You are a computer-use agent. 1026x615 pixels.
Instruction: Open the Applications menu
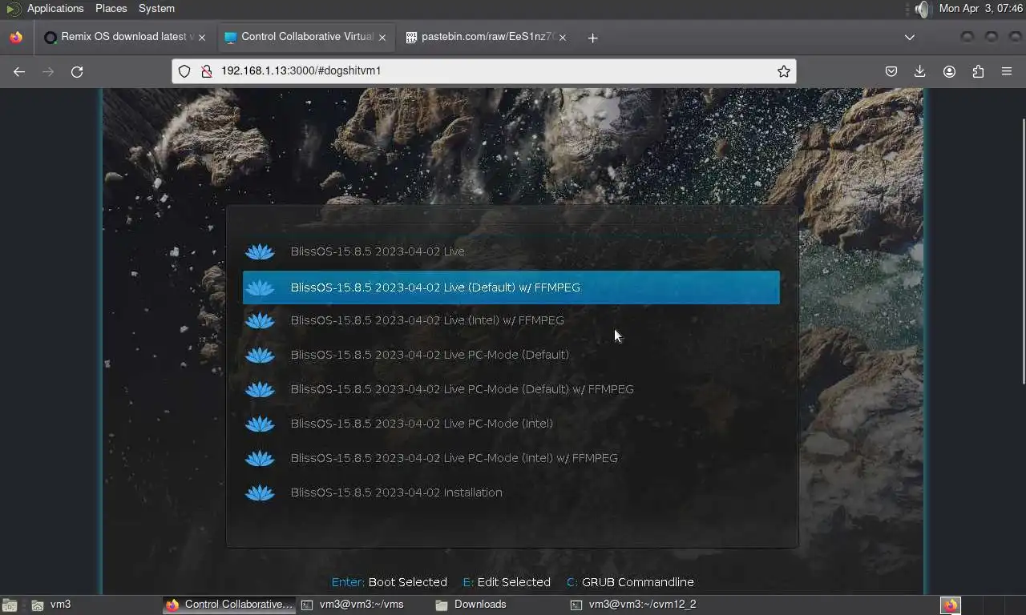point(55,9)
